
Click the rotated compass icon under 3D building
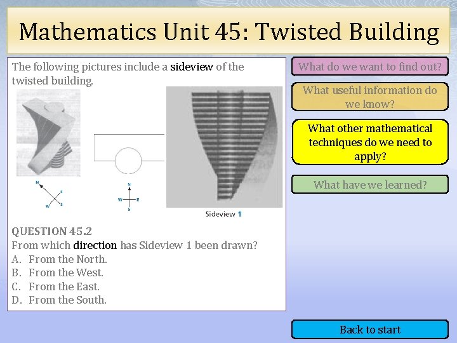click(x=50, y=194)
